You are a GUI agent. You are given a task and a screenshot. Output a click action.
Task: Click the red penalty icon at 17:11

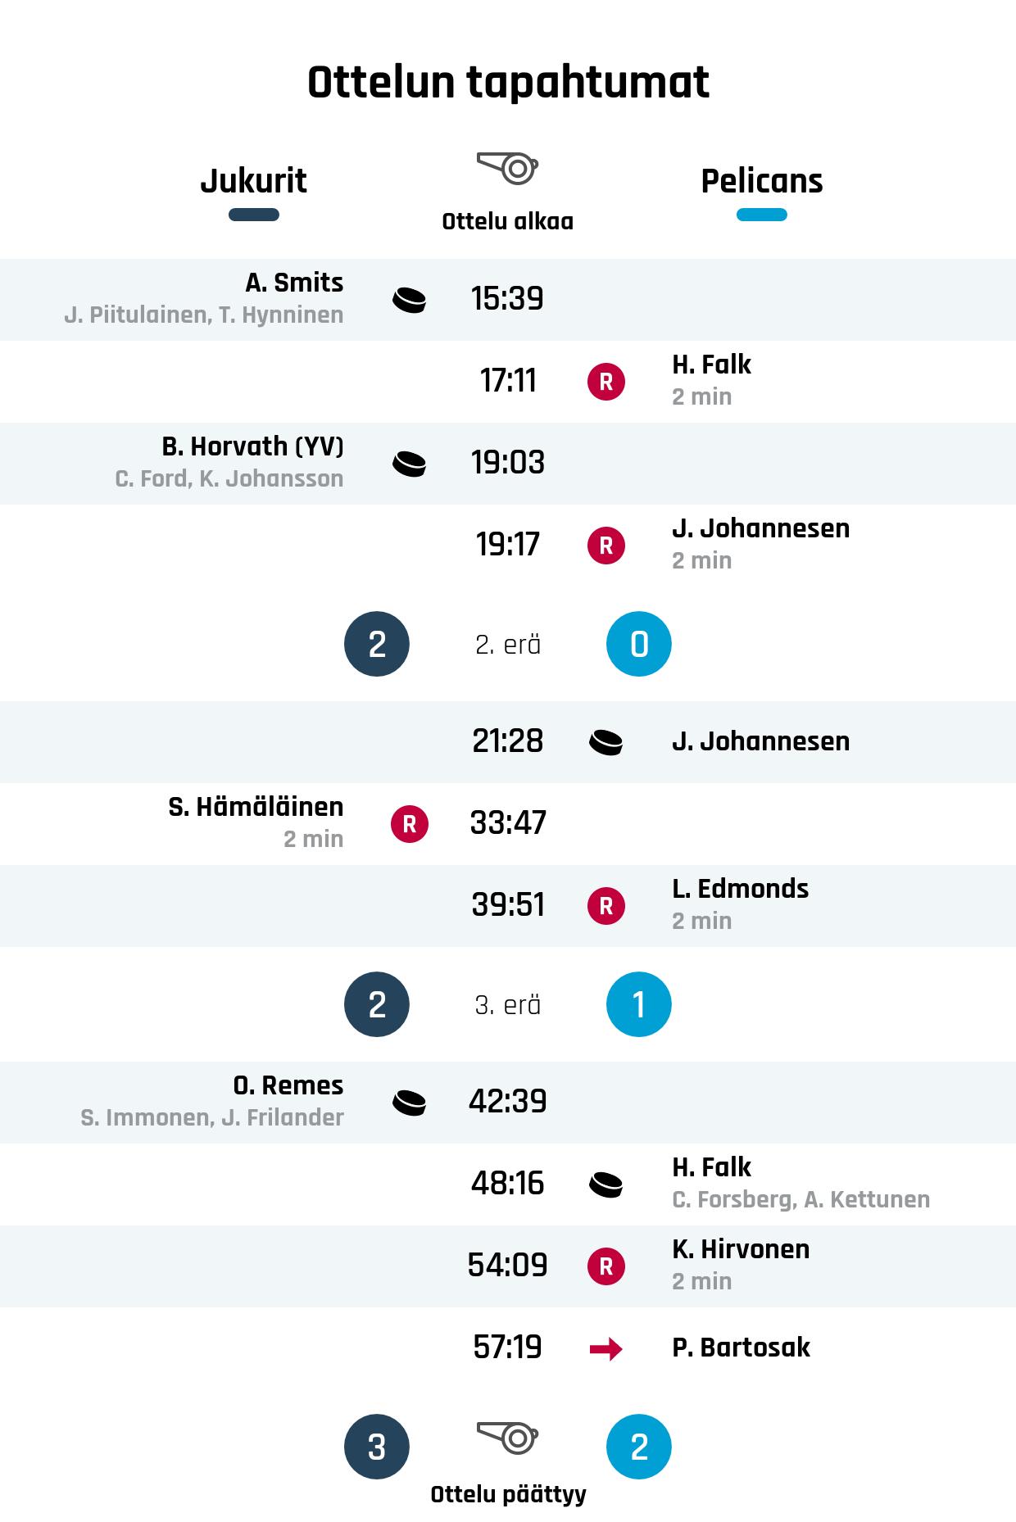tap(606, 382)
